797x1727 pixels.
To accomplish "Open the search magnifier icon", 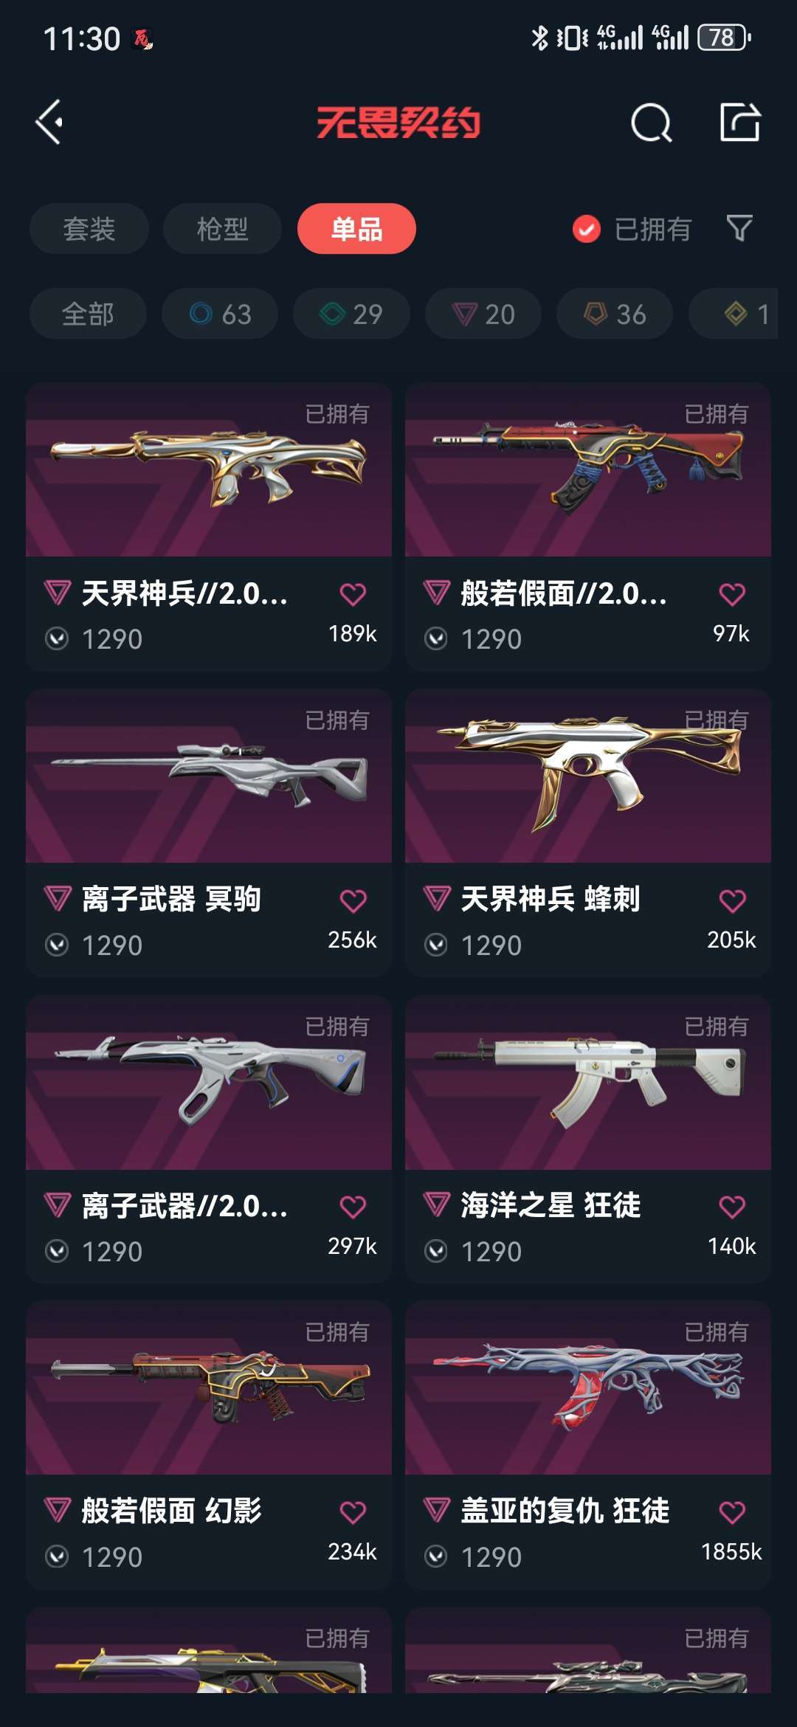I will pos(651,122).
